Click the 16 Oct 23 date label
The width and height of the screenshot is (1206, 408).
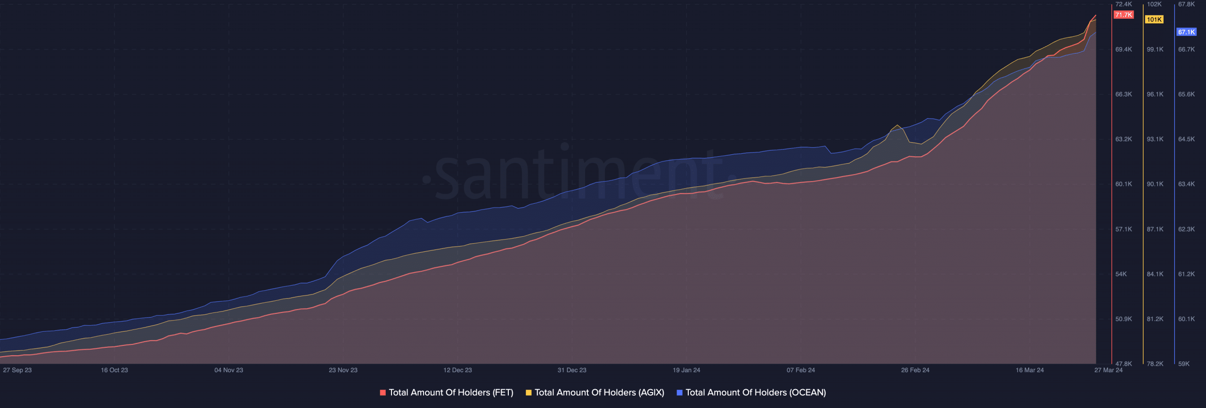(x=114, y=370)
